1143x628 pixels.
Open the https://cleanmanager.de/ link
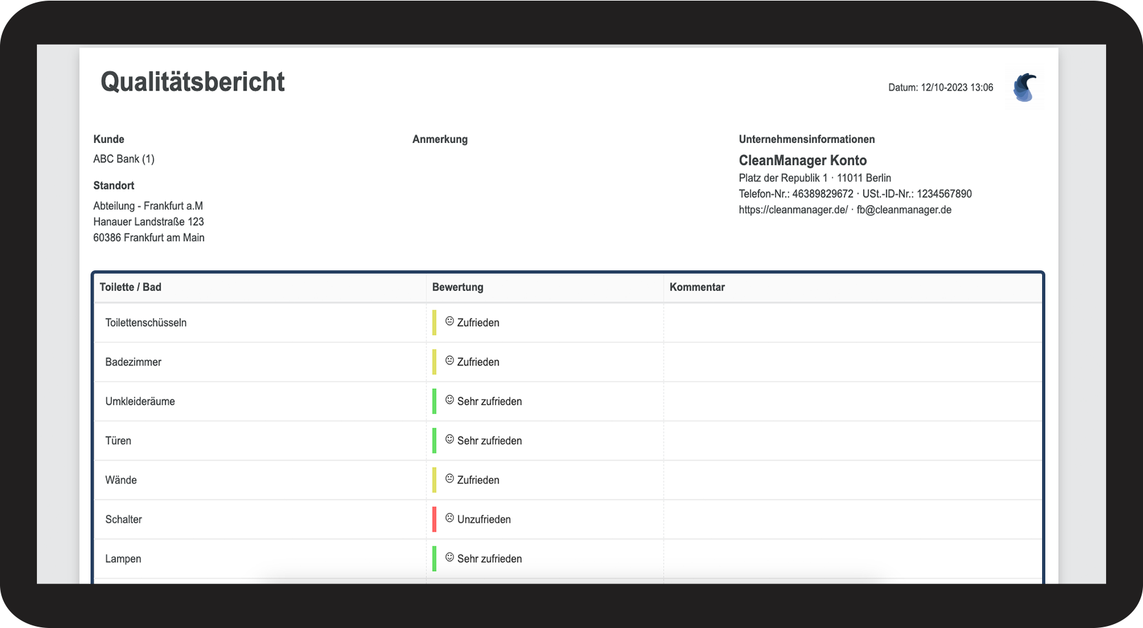793,210
